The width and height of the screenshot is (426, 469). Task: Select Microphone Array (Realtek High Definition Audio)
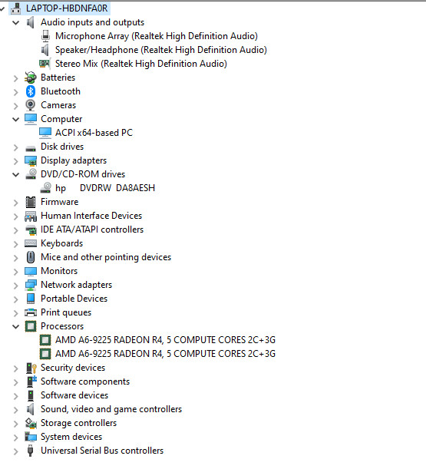(x=157, y=36)
